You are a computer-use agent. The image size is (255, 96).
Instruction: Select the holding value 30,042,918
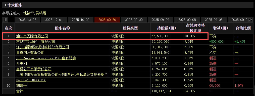click(x=161, y=47)
